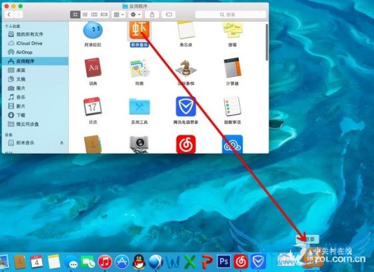Go back in Finder history
374x272 pixels.
(9, 15)
